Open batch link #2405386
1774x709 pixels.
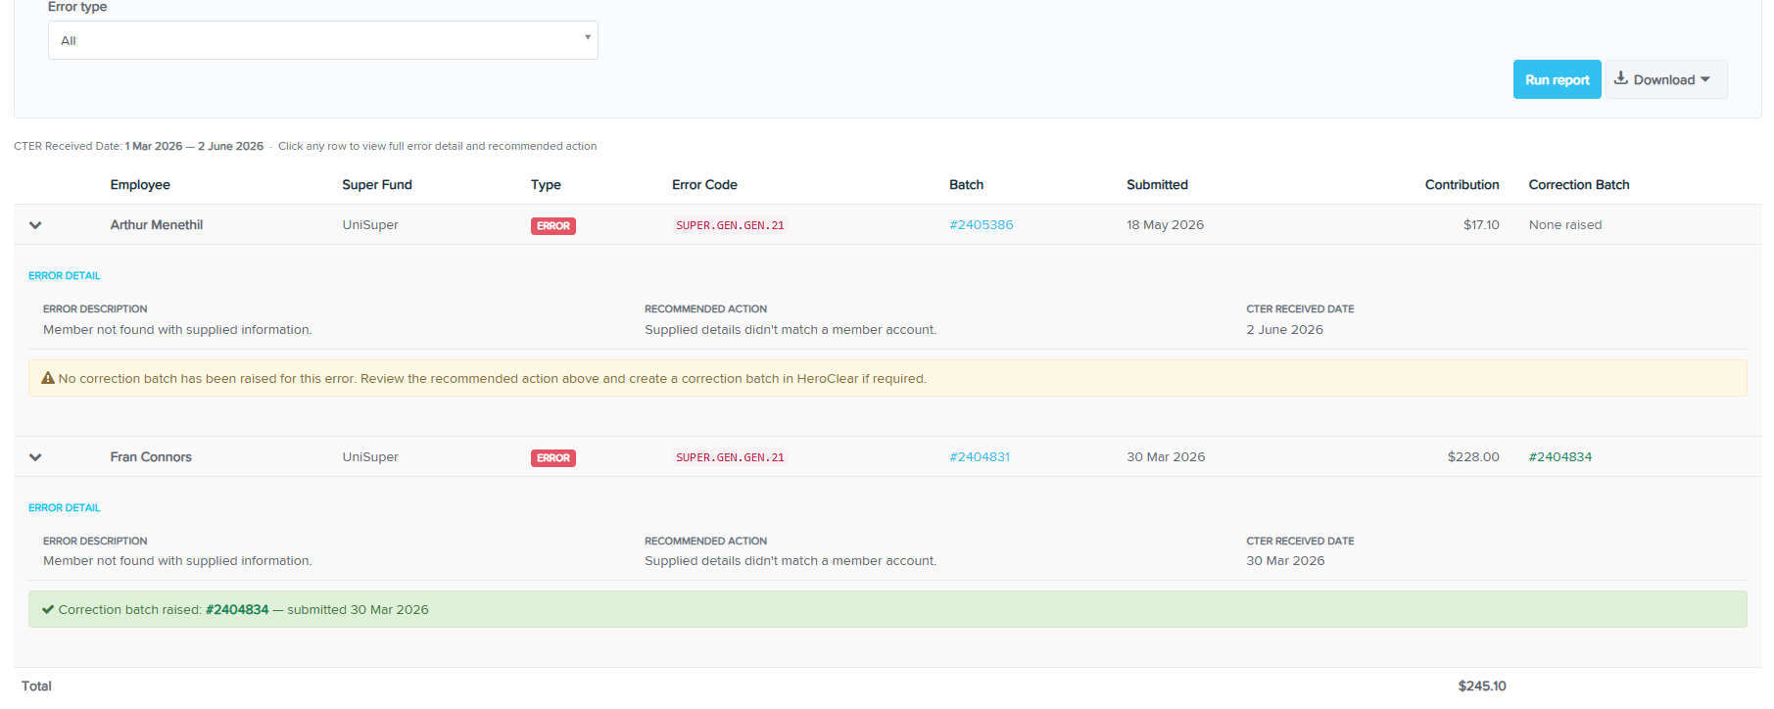click(981, 225)
